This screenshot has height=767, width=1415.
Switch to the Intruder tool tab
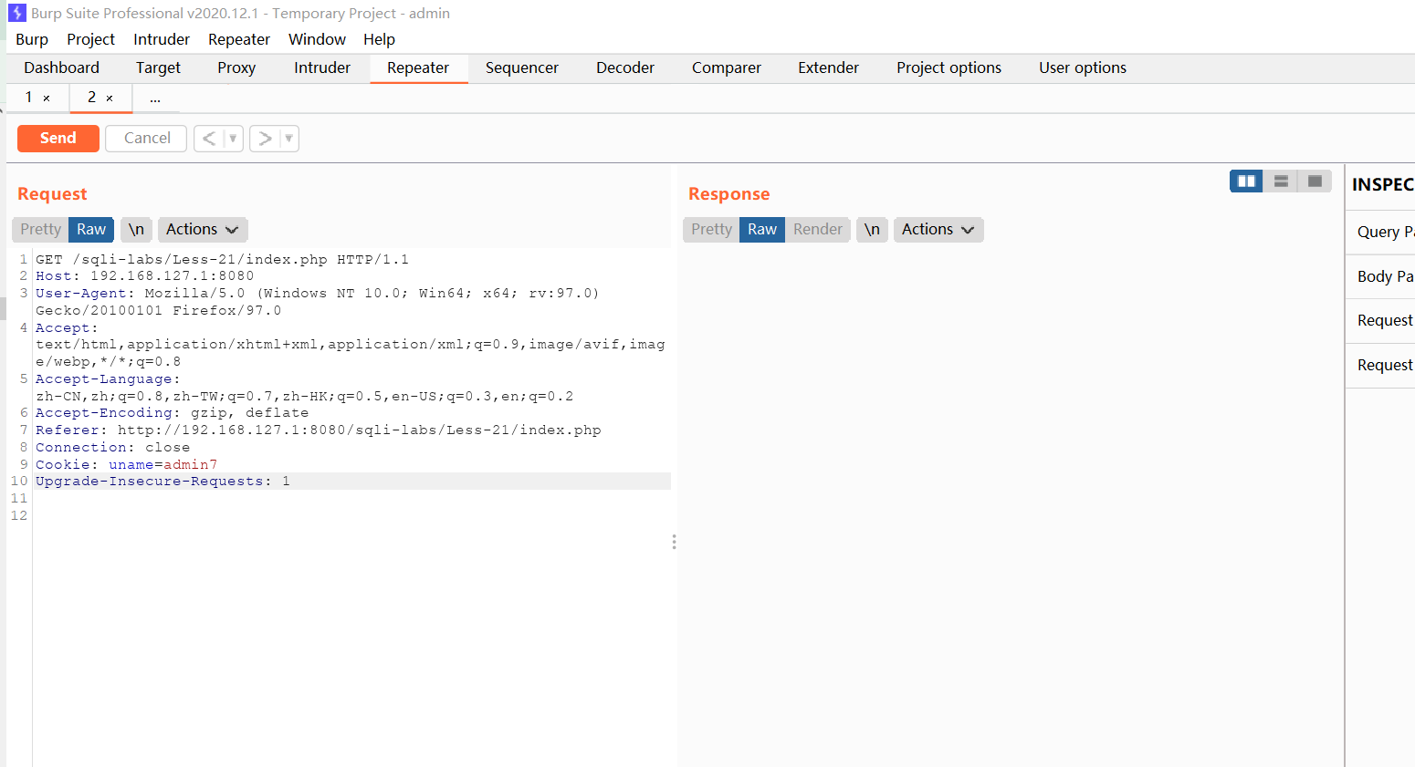coord(322,68)
